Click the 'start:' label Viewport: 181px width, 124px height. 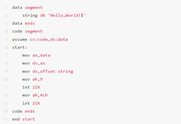(x=19, y=47)
